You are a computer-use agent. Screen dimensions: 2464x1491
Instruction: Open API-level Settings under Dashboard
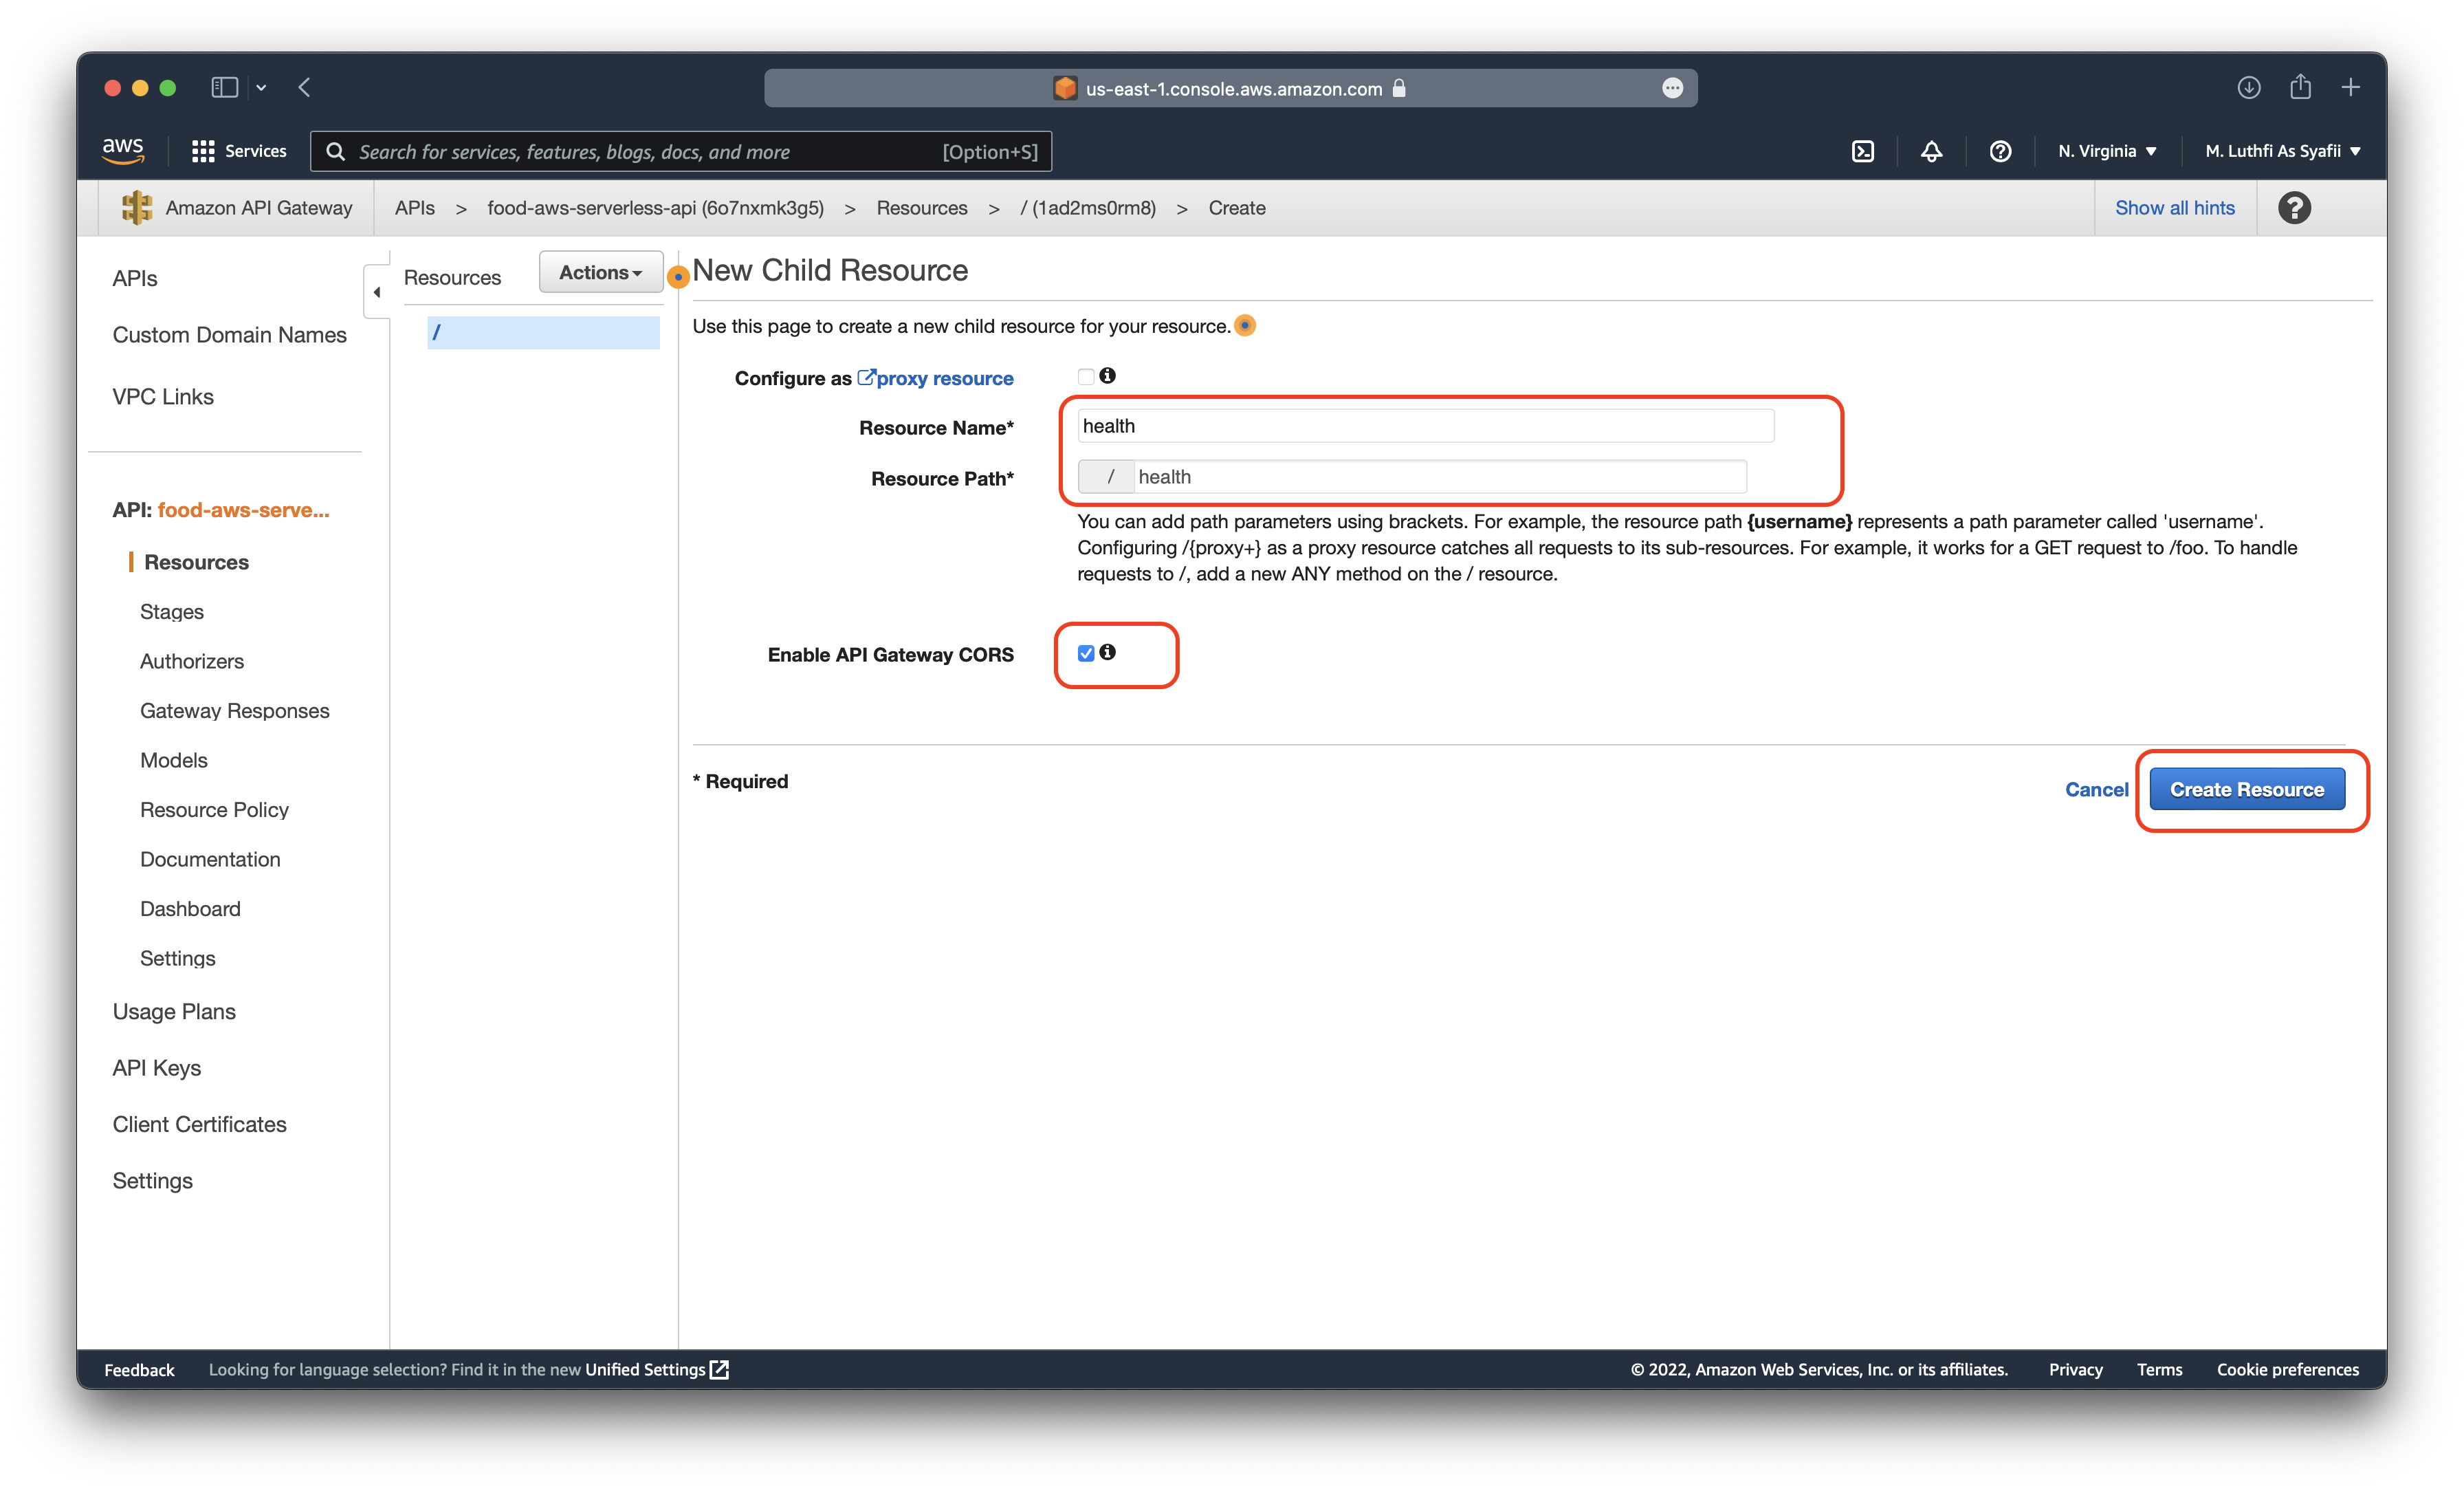tap(178, 959)
